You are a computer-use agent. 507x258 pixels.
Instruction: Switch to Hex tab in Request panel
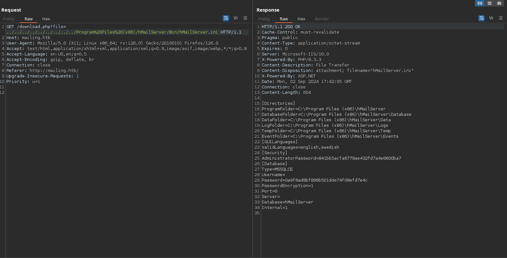point(46,19)
